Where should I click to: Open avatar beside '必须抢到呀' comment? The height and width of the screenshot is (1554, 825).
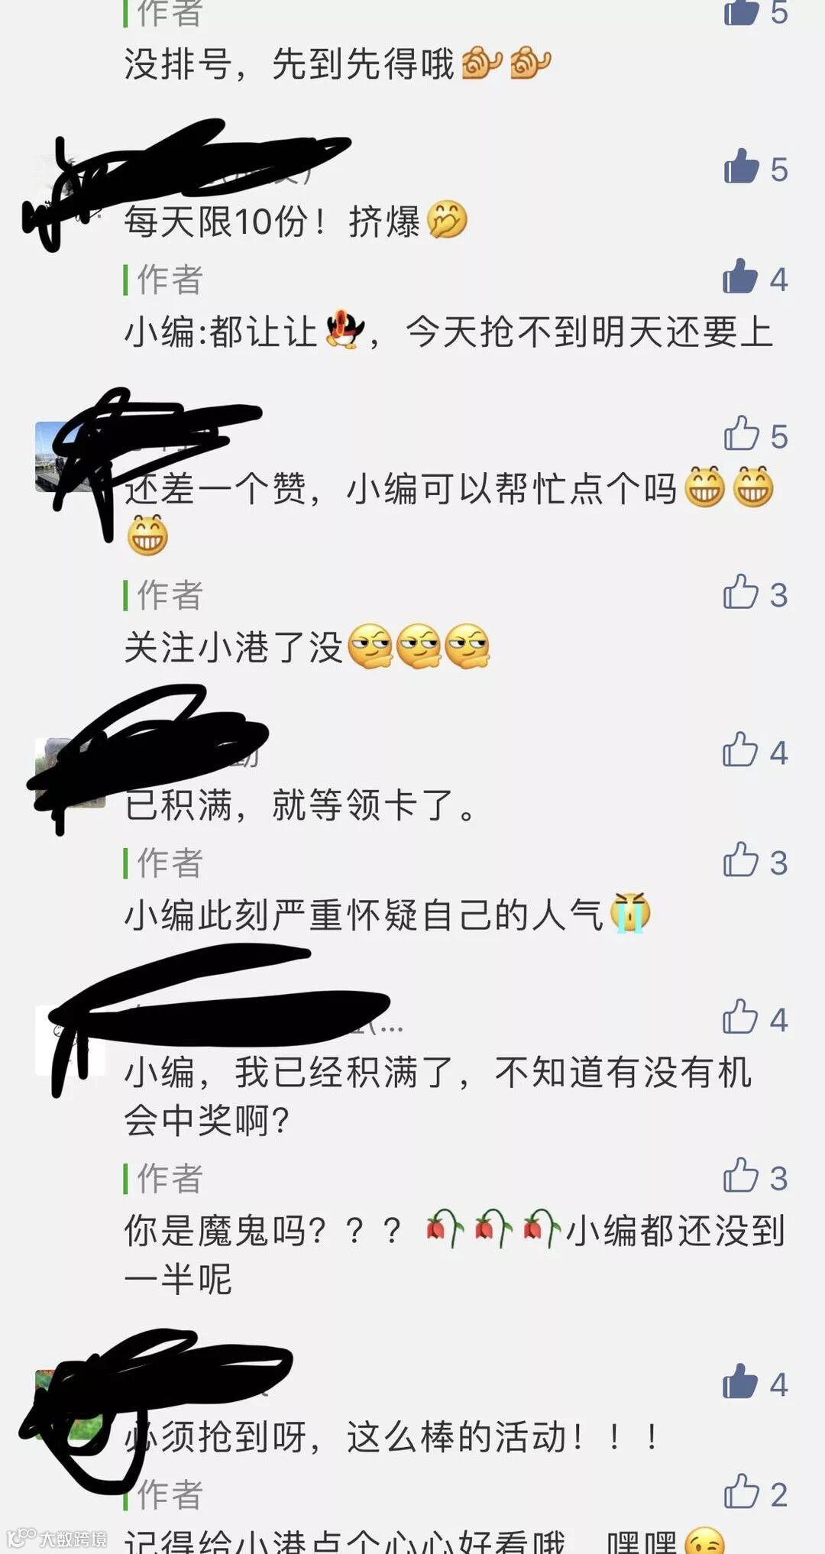pyautogui.click(x=70, y=1404)
